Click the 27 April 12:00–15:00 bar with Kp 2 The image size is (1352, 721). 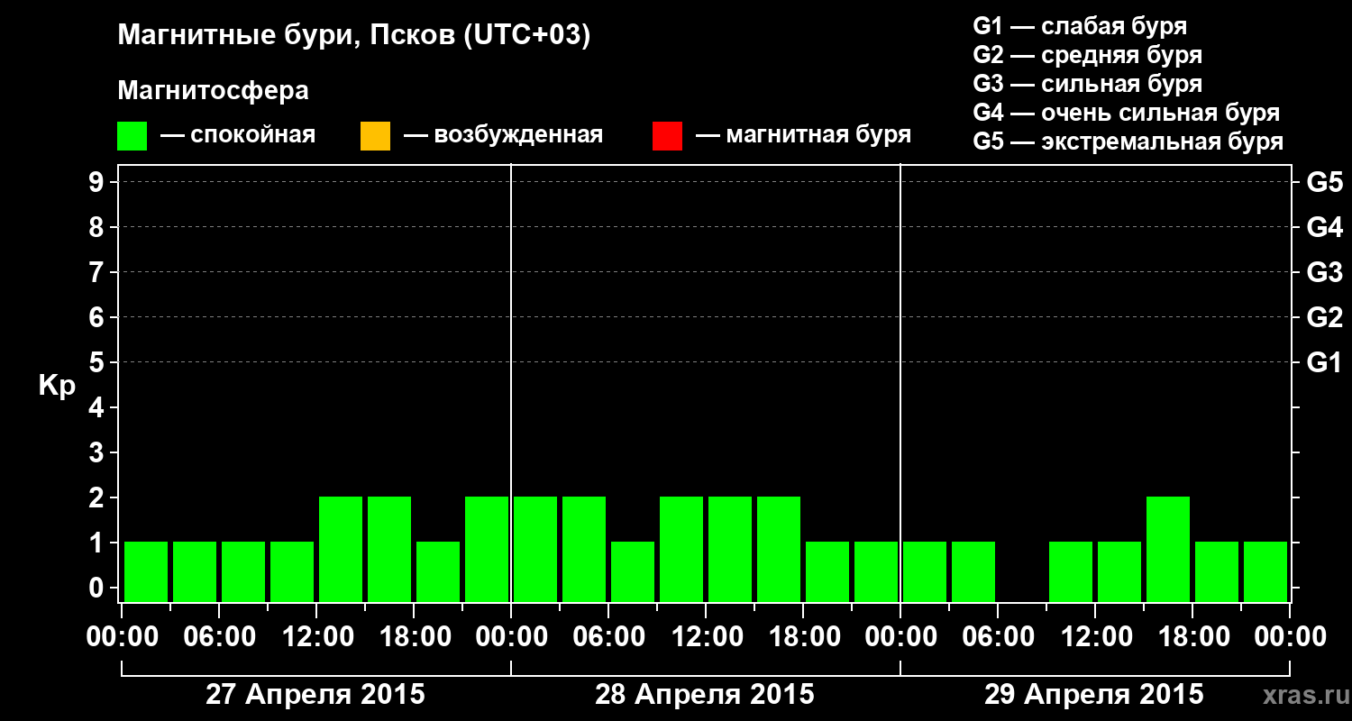pyautogui.click(x=341, y=549)
